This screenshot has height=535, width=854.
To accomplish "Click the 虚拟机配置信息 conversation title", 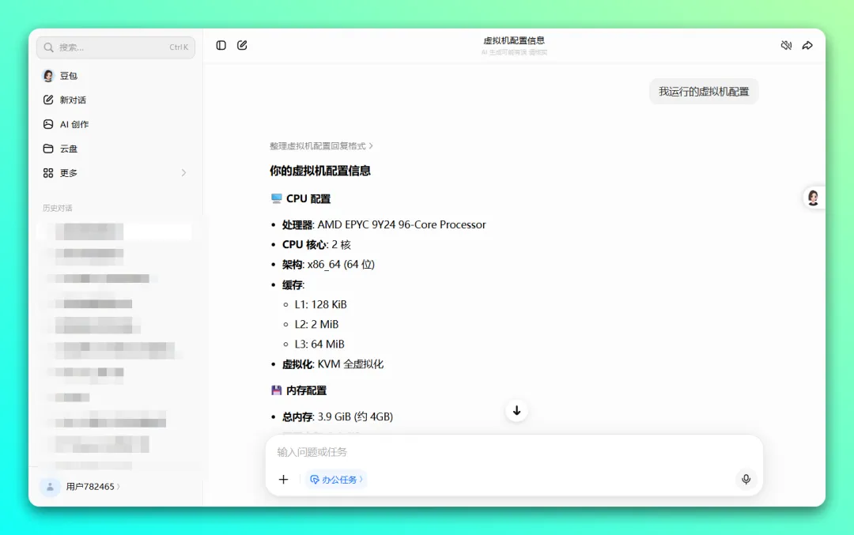I will (x=514, y=40).
